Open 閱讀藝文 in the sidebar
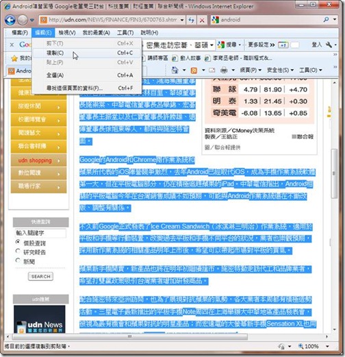Screen dimensions: 345x357 coord(38,133)
